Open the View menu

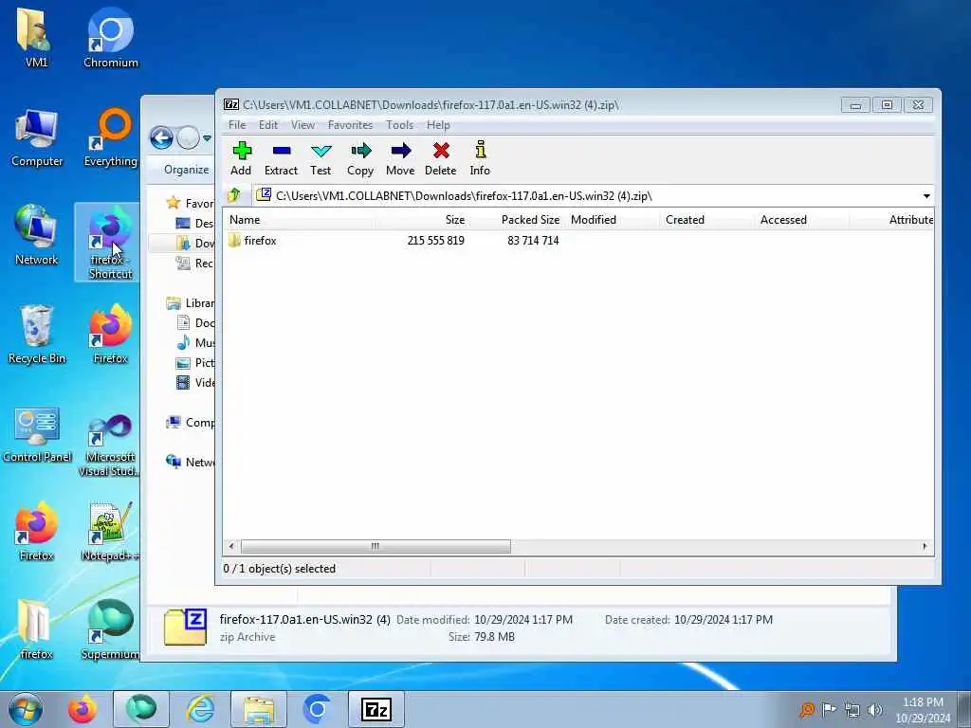click(x=302, y=125)
